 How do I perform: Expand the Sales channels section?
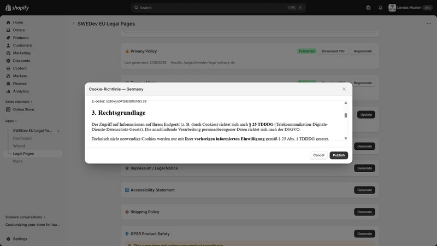(19, 102)
